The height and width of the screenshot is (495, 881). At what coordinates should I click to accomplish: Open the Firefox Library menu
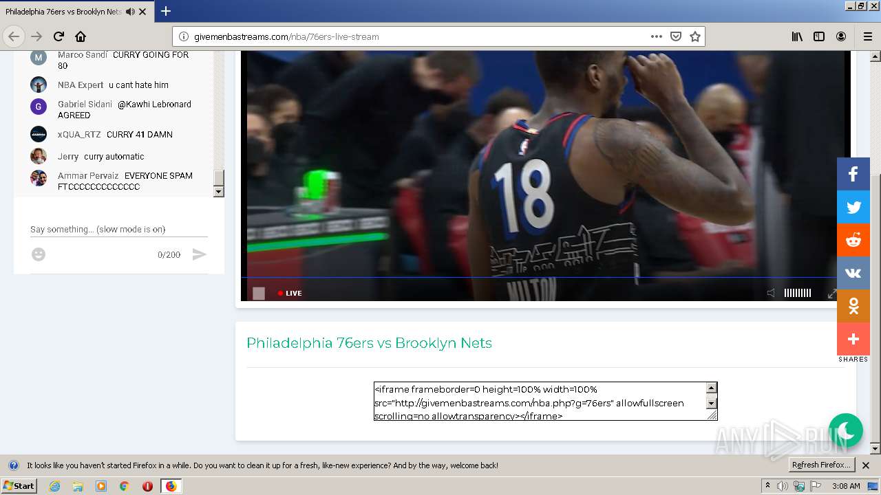coord(797,36)
